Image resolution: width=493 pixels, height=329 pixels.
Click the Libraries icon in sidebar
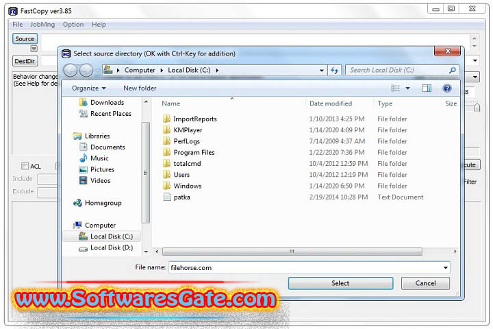(77, 136)
